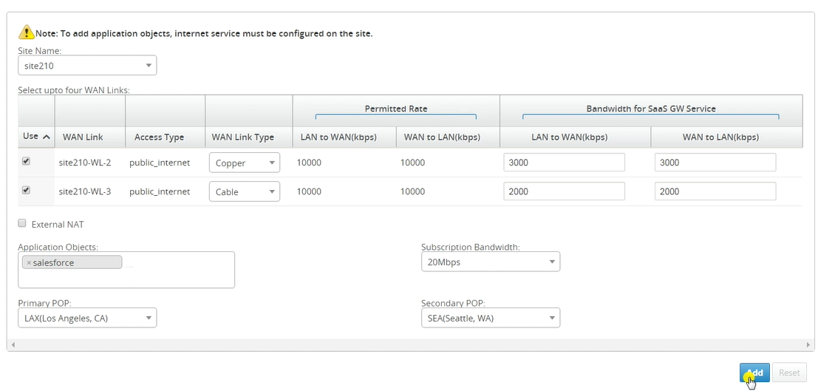
Task: Edit SaaS LAN to WAN for site210-WL-3
Action: 564,191
